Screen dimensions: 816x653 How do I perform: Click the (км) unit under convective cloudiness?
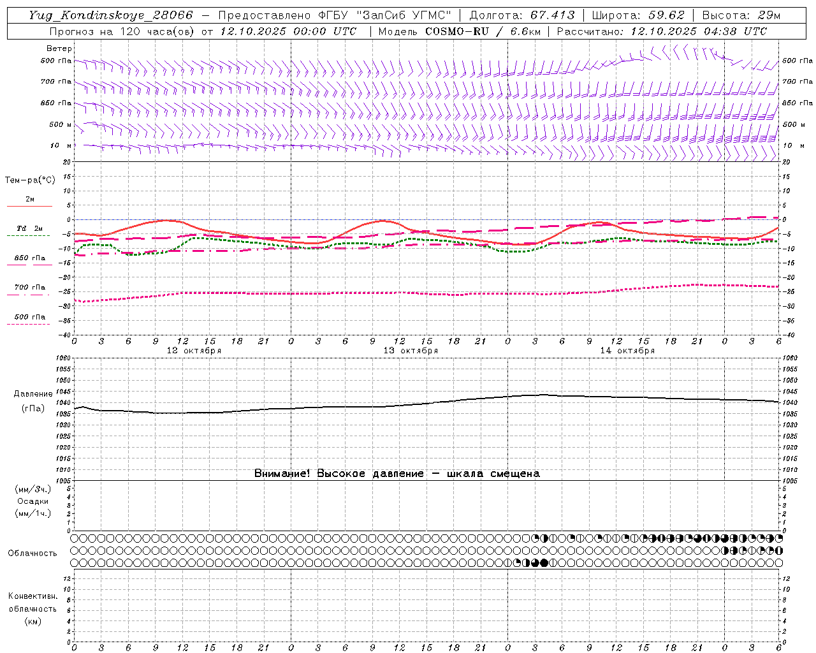pyautogui.click(x=33, y=620)
